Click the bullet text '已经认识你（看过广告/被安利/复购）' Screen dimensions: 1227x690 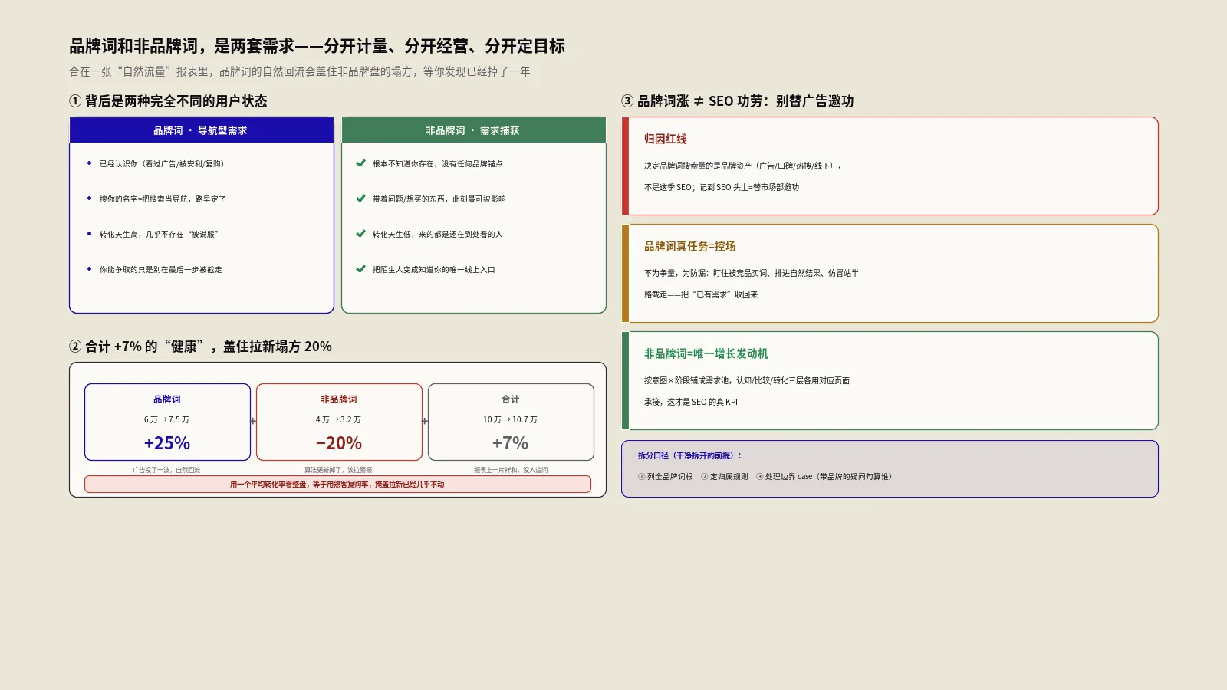coord(162,163)
